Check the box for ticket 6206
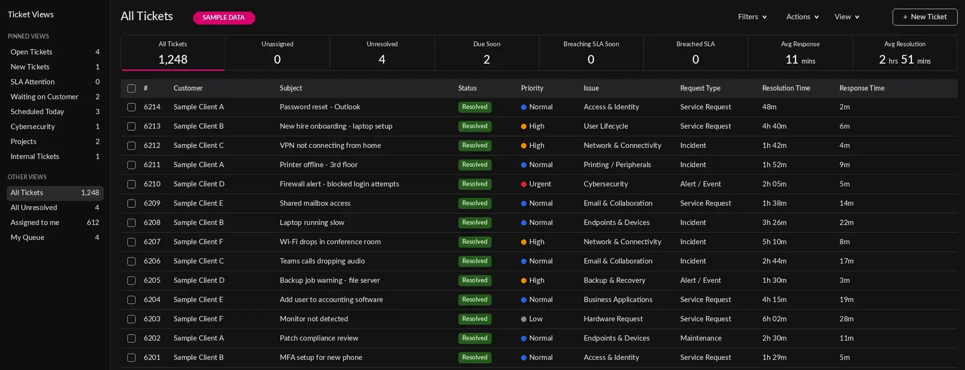 click(x=131, y=261)
